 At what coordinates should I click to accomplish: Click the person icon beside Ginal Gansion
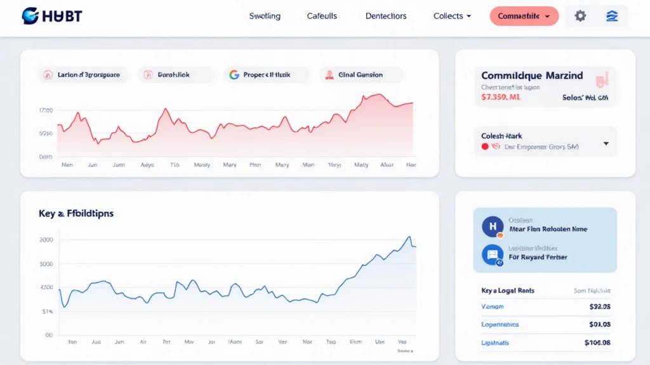pyautogui.click(x=329, y=75)
